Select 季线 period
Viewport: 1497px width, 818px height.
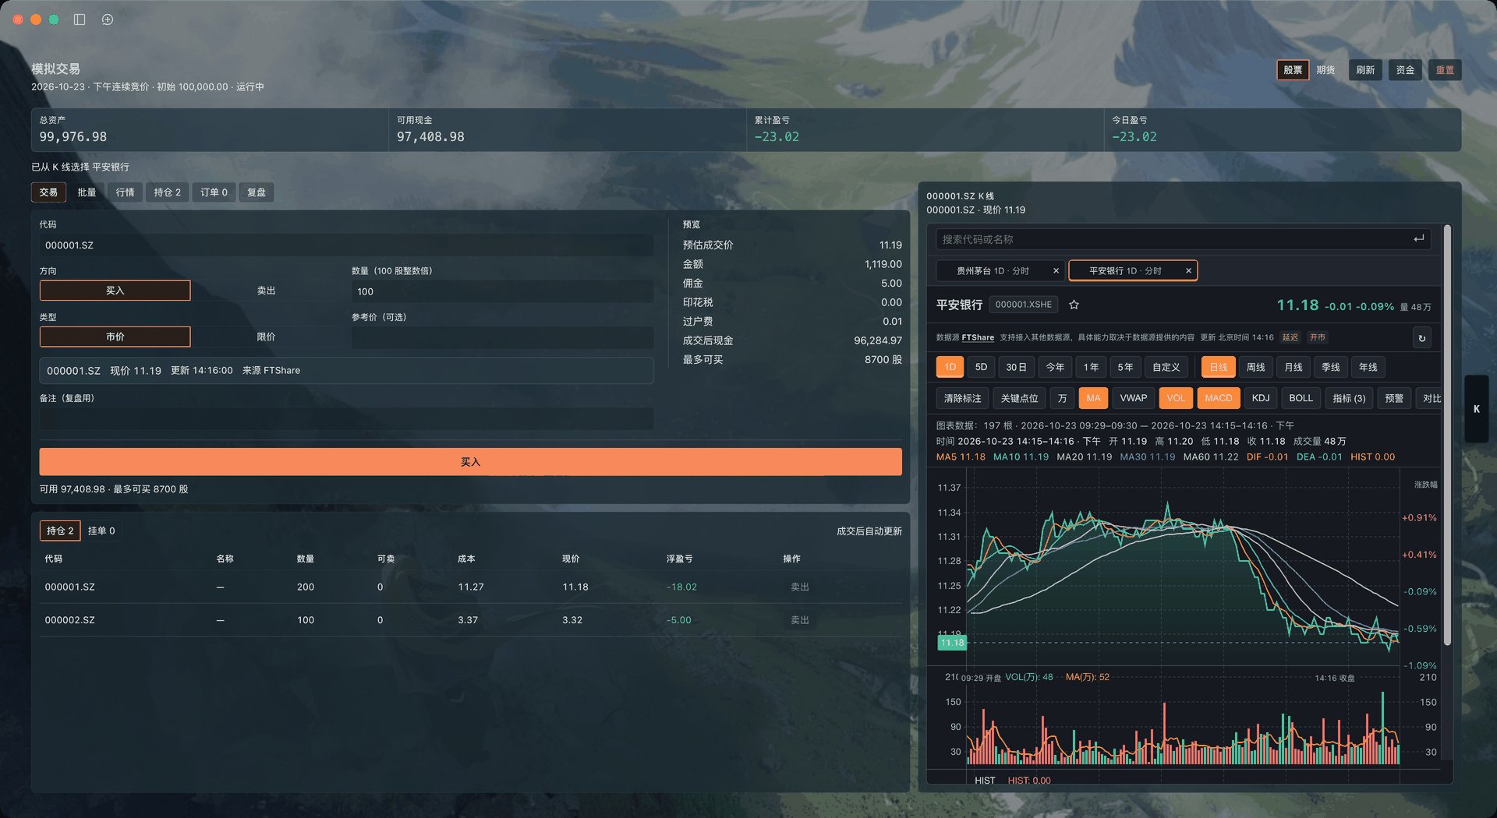point(1330,367)
